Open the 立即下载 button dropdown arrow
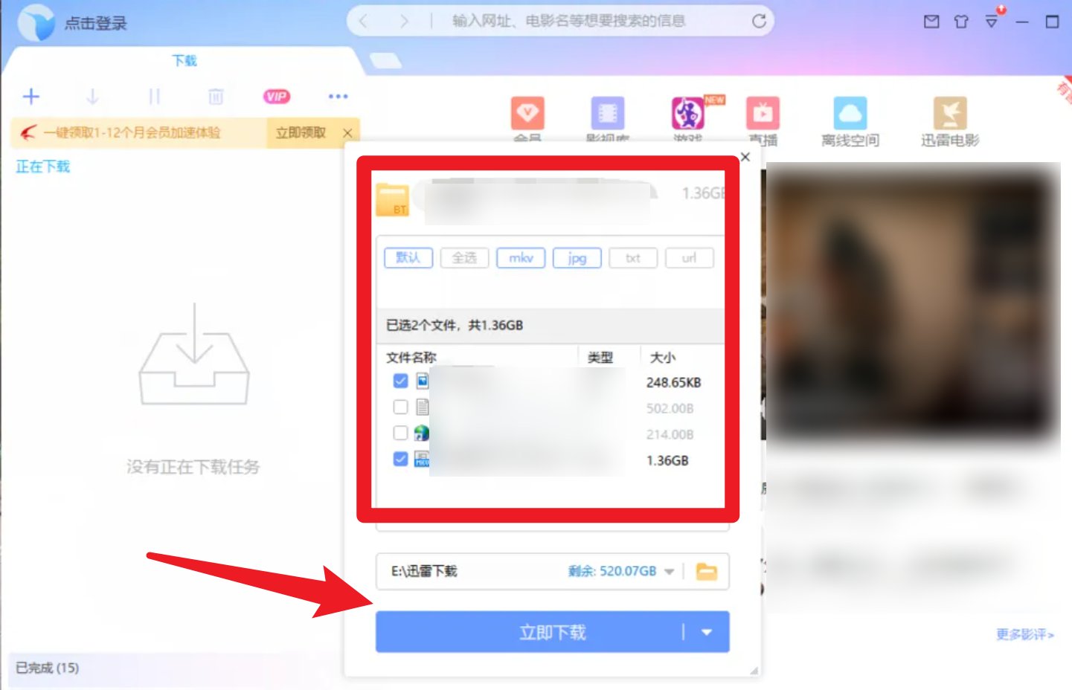The height and width of the screenshot is (690, 1072). [x=706, y=631]
